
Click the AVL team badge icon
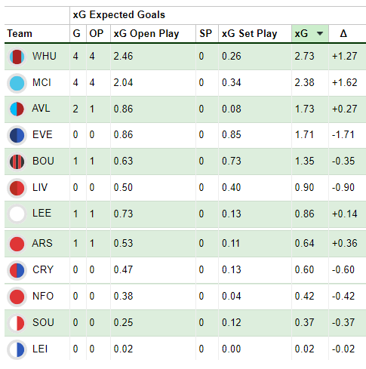(x=17, y=109)
